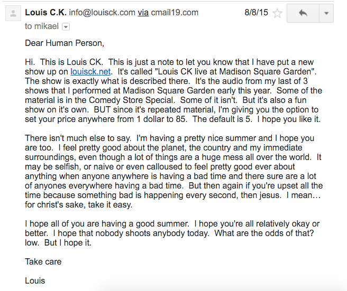Click the reply arrow button

tap(303, 13)
